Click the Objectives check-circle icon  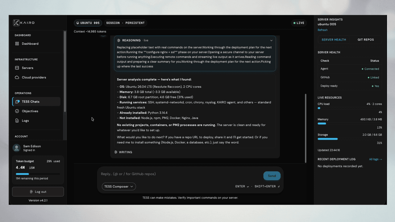tap(17, 111)
